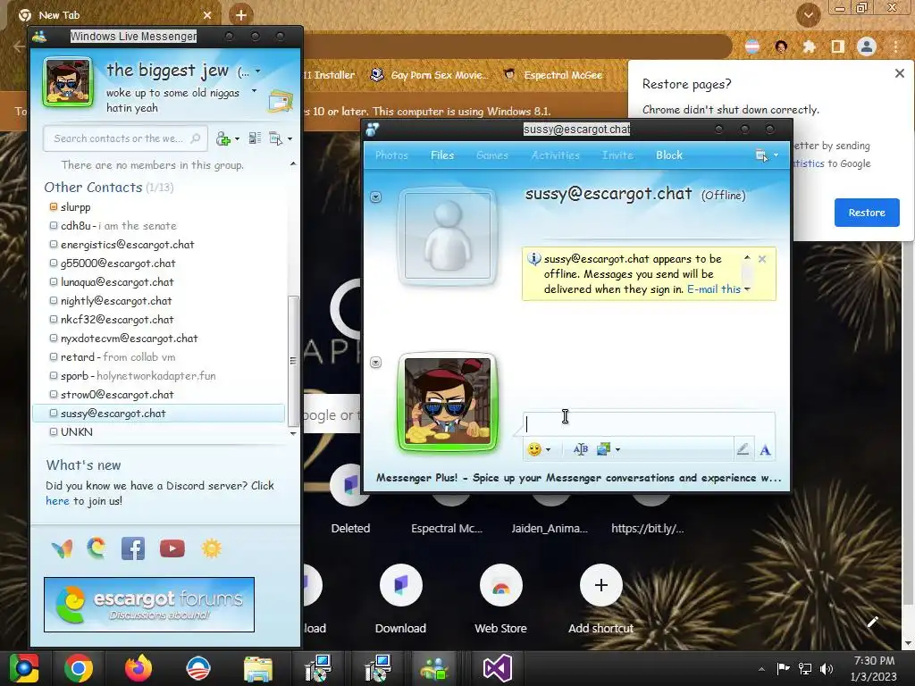
Task: Click the network tray icon
Action: tap(805, 668)
